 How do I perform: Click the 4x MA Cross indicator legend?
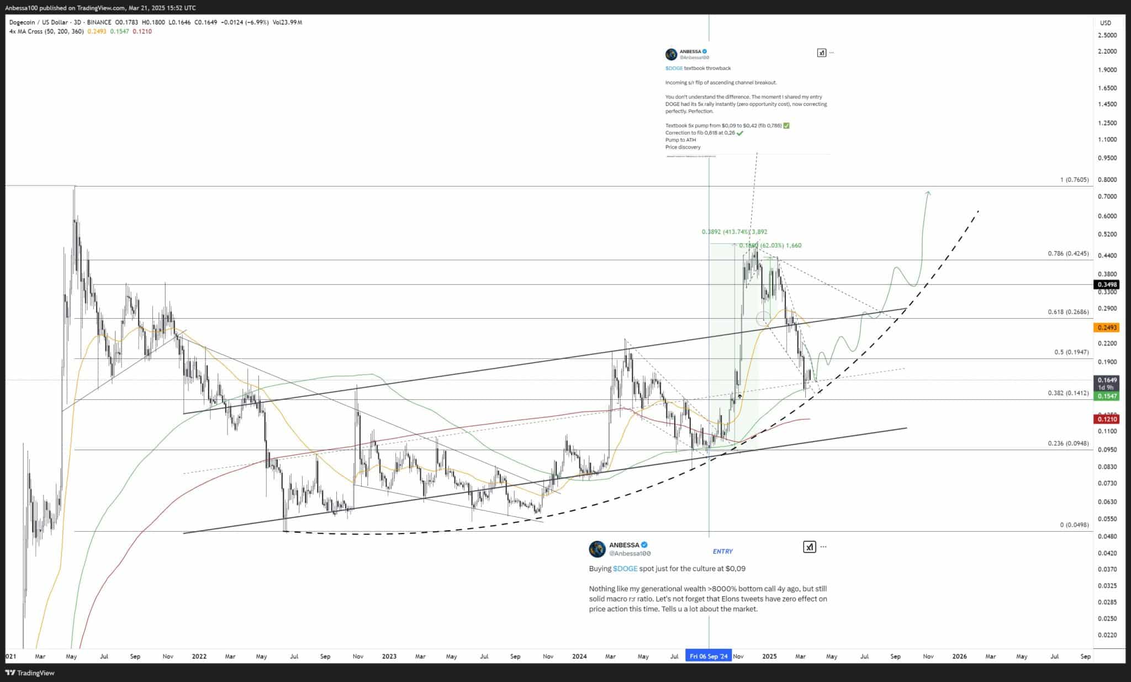(46, 31)
